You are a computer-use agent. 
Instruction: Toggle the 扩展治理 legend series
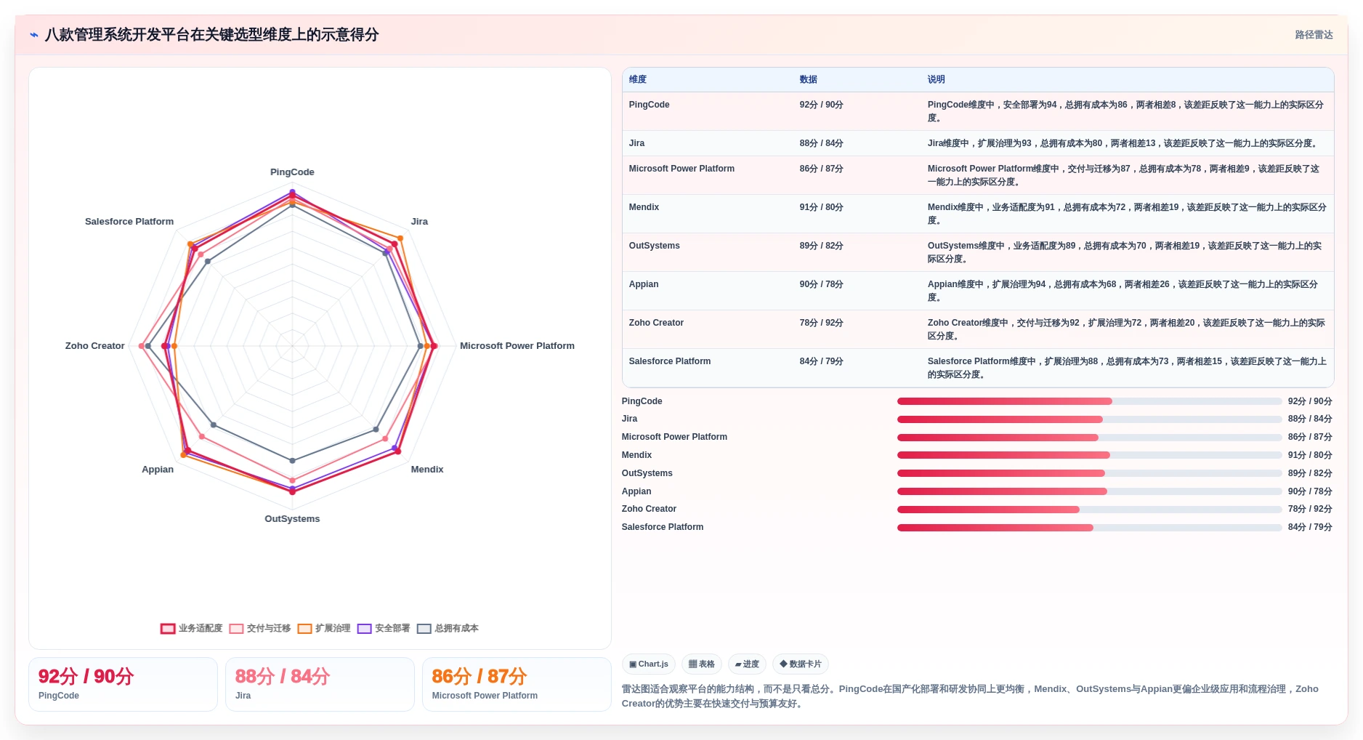point(323,628)
